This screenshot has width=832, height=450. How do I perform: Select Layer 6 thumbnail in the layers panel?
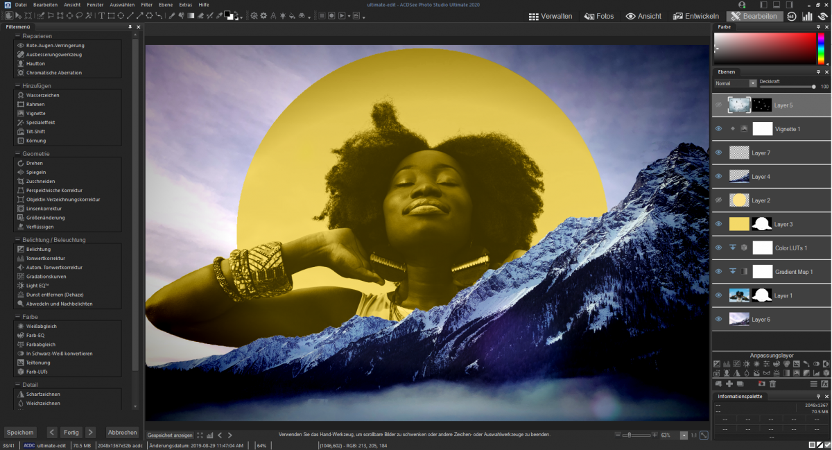point(739,319)
